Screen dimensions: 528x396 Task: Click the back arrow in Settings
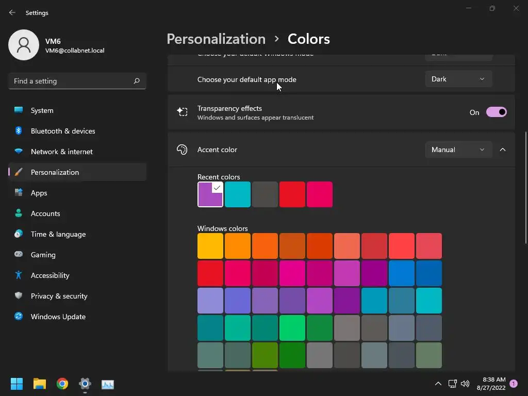pyautogui.click(x=12, y=12)
